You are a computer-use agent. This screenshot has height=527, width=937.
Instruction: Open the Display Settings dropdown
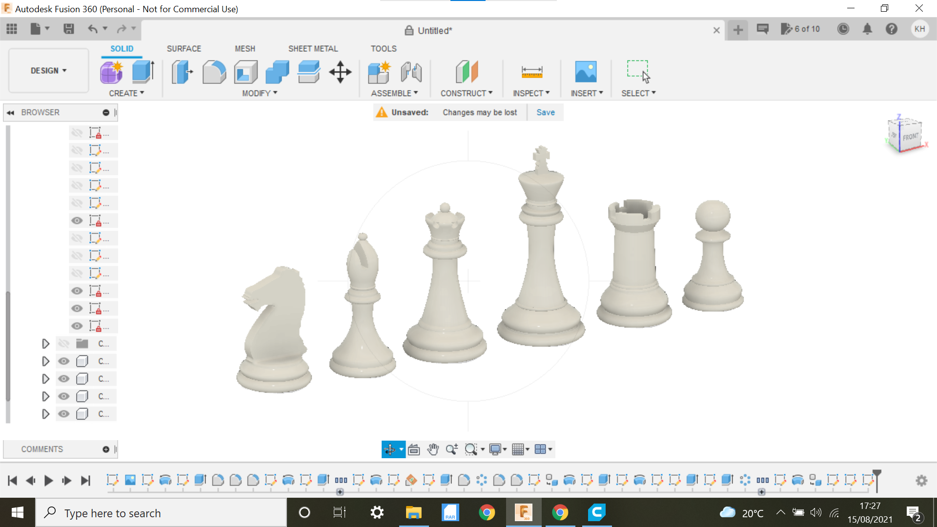point(497,449)
